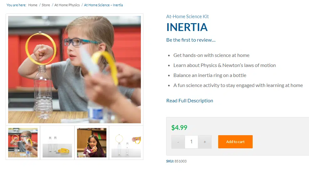
Task: Click the SKU 851003 text
Action: tap(176, 161)
